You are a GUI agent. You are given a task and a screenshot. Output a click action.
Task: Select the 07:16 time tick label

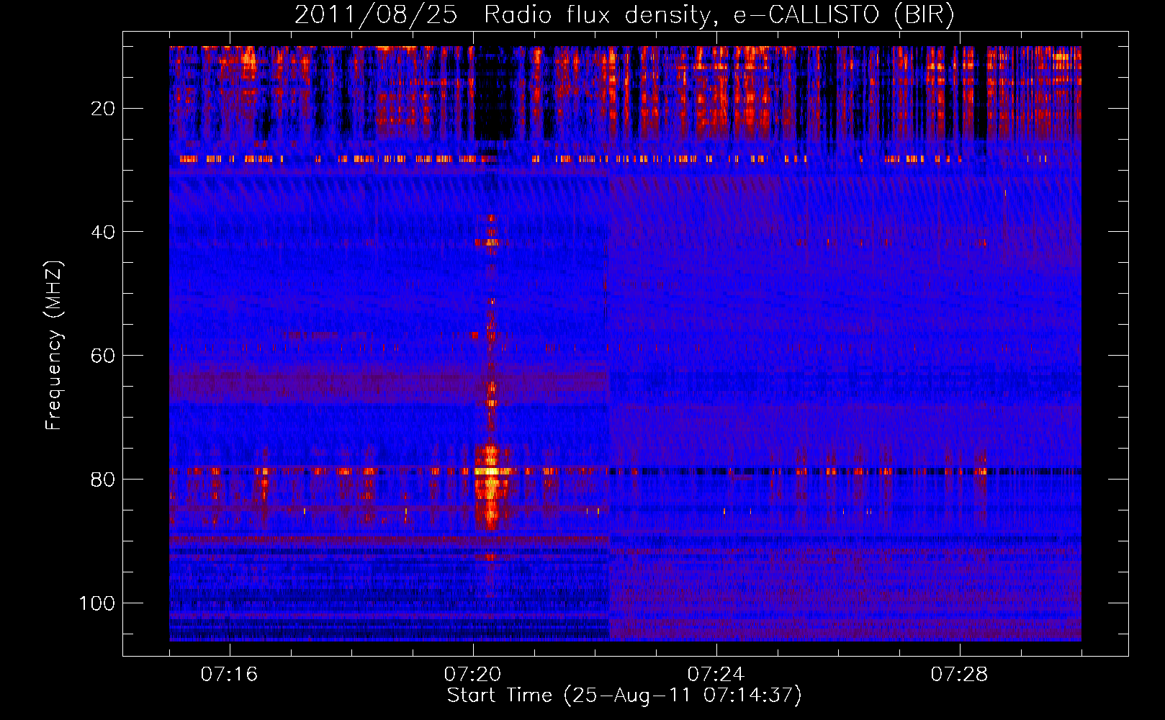pos(229,674)
